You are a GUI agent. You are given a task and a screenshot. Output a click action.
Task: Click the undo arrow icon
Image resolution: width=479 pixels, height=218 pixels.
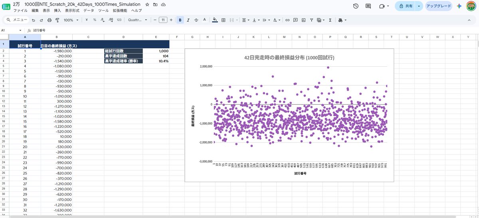[x=34, y=20]
